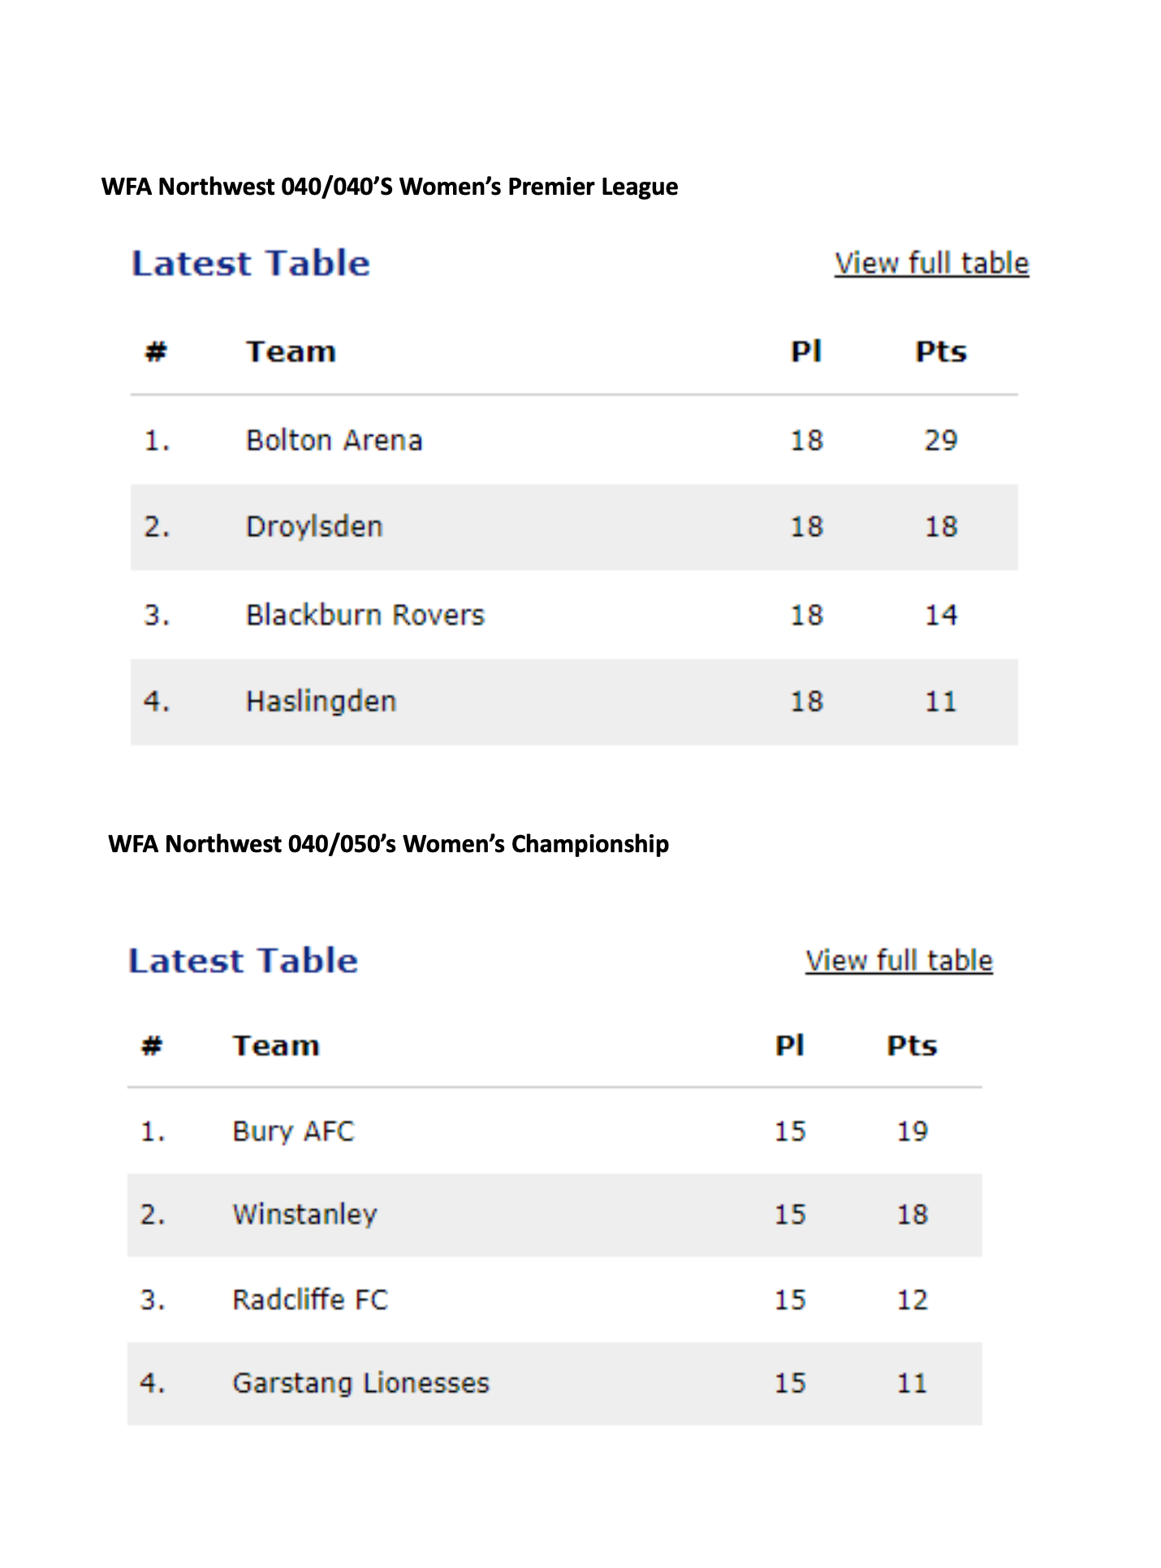Image resolution: width=1161 pixels, height=1568 pixels.
Task: Click Bolton Arena's 29 points value
Action: pos(941,441)
